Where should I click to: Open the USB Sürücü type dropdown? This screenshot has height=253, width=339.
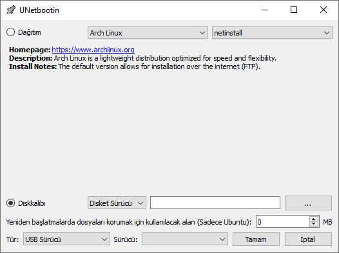[66, 239]
